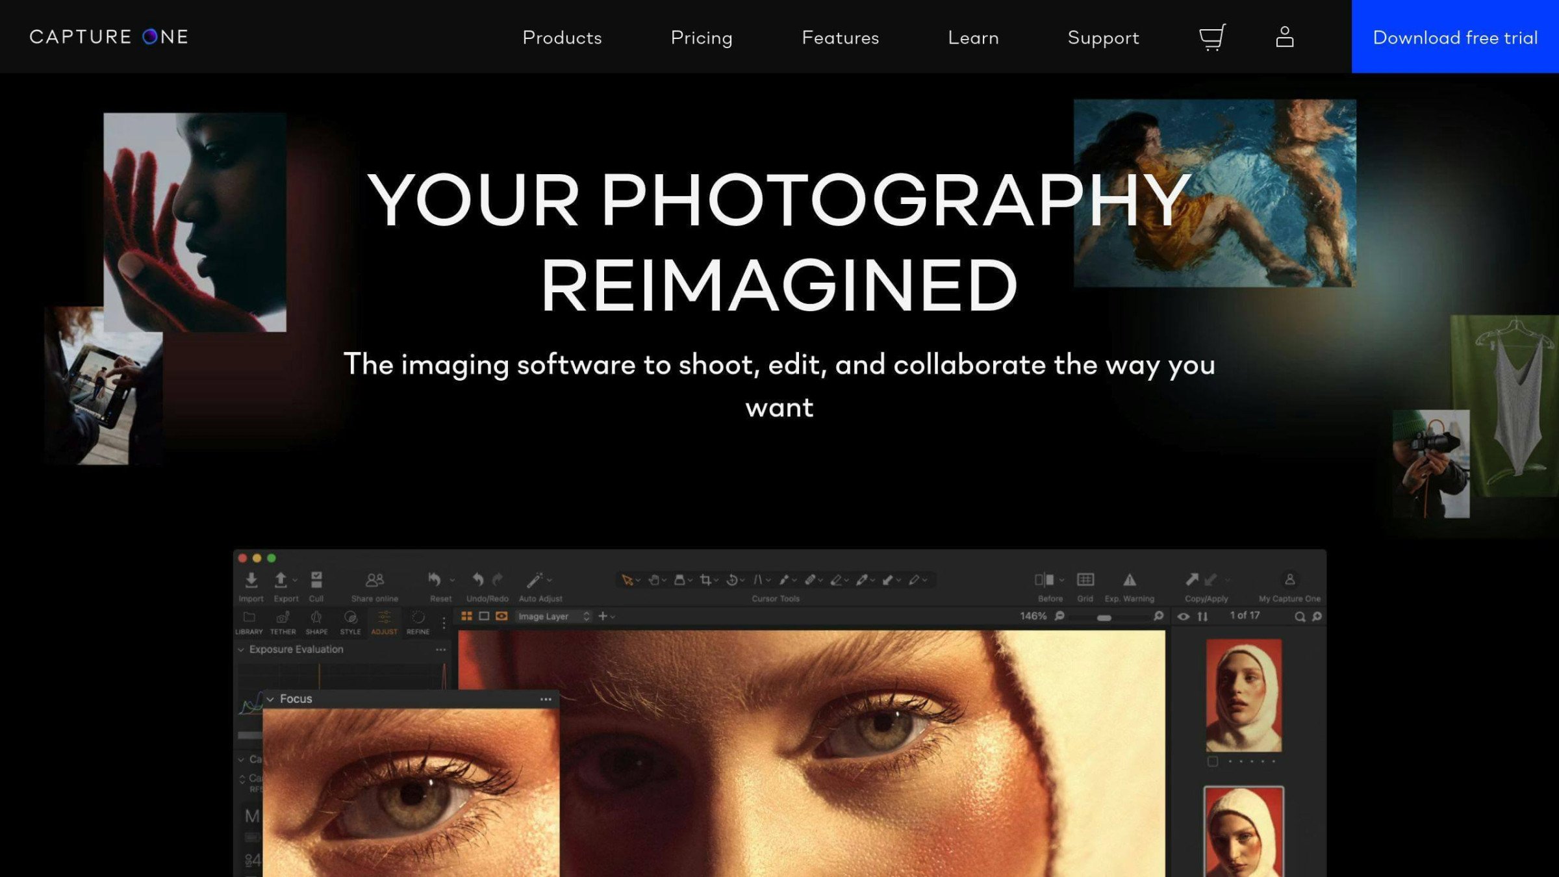
Task: Collapse the Exposure Evaluation panel
Action: point(241,650)
